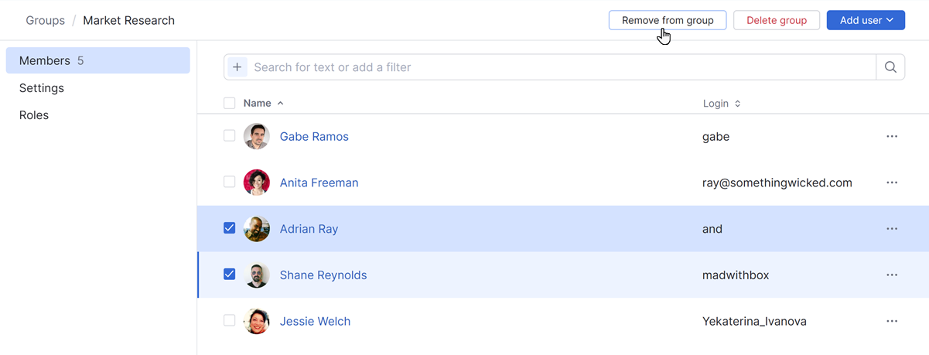Screen dimensions: 929x355
Task: Check the box for Gabe Ramos
Action: coord(230,135)
